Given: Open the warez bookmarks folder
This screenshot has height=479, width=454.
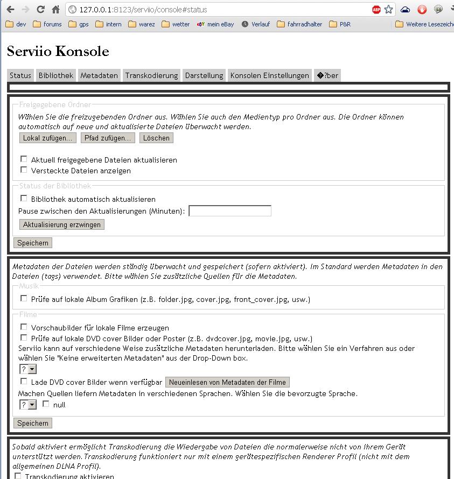Looking at the screenshot, I should [x=142, y=24].
